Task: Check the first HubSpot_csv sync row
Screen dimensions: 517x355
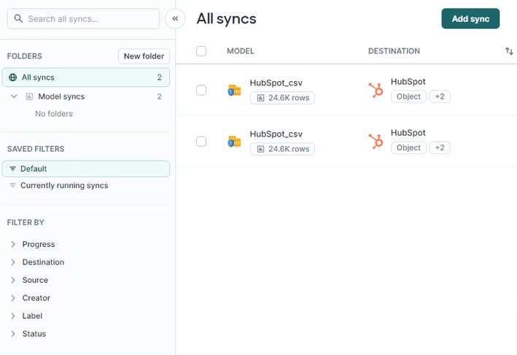Action: point(201,91)
